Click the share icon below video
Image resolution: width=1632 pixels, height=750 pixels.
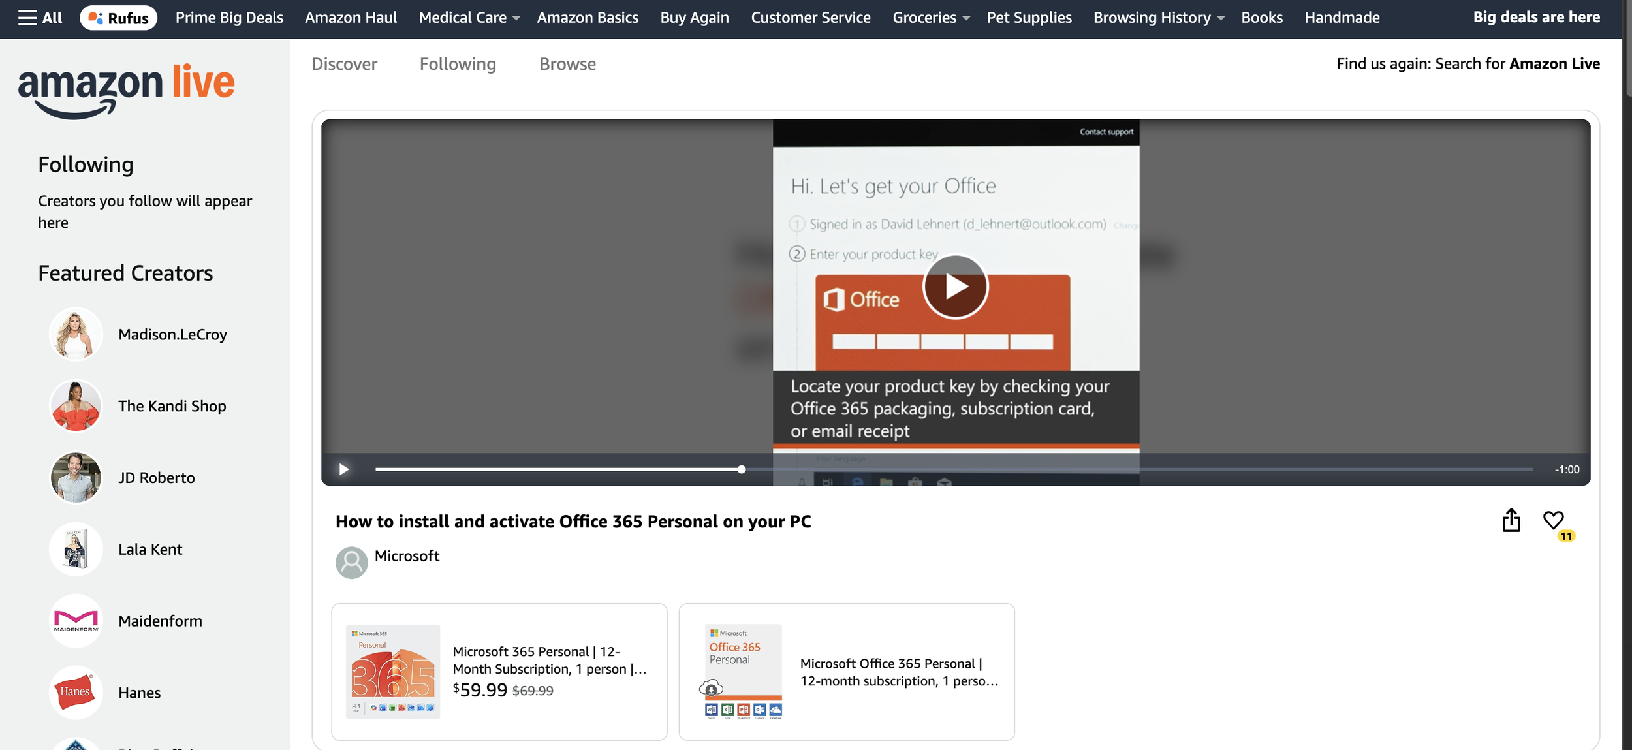click(x=1511, y=521)
